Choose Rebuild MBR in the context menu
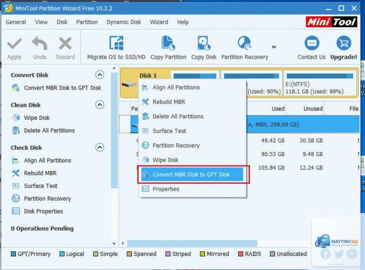Screen dimensions: 365x270 pos(193,102)
